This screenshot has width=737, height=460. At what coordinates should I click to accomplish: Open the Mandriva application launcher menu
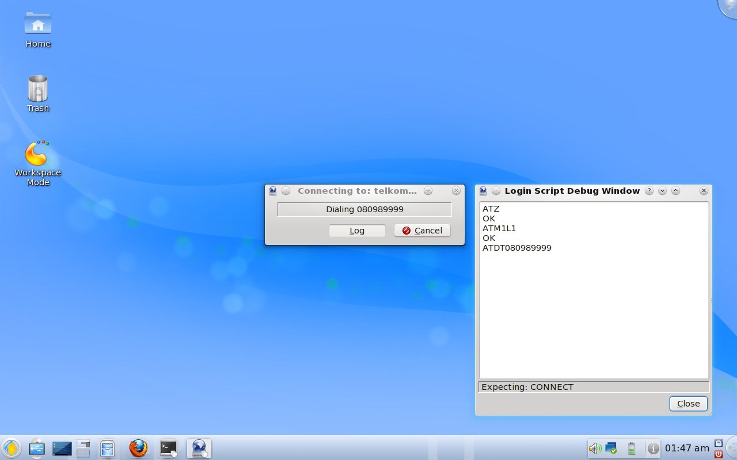tap(12, 448)
